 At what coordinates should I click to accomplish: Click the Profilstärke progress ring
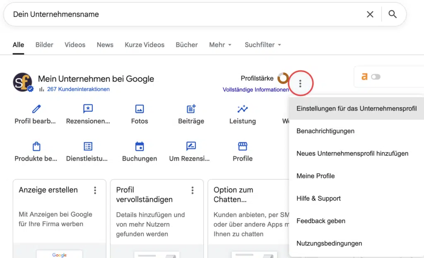click(x=283, y=78)
